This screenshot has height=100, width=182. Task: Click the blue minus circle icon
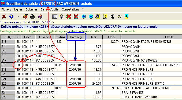pos(91,16)
